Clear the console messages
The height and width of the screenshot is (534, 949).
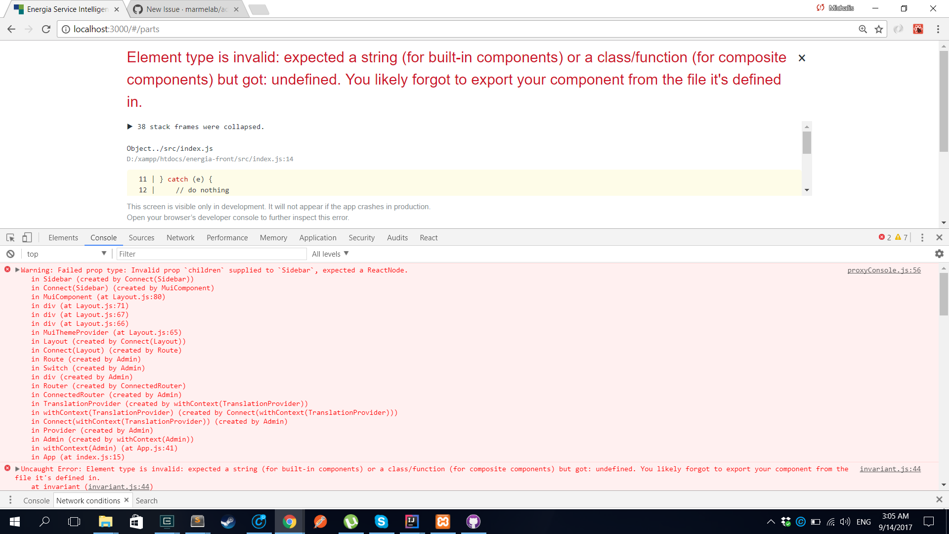click(10, 254)
